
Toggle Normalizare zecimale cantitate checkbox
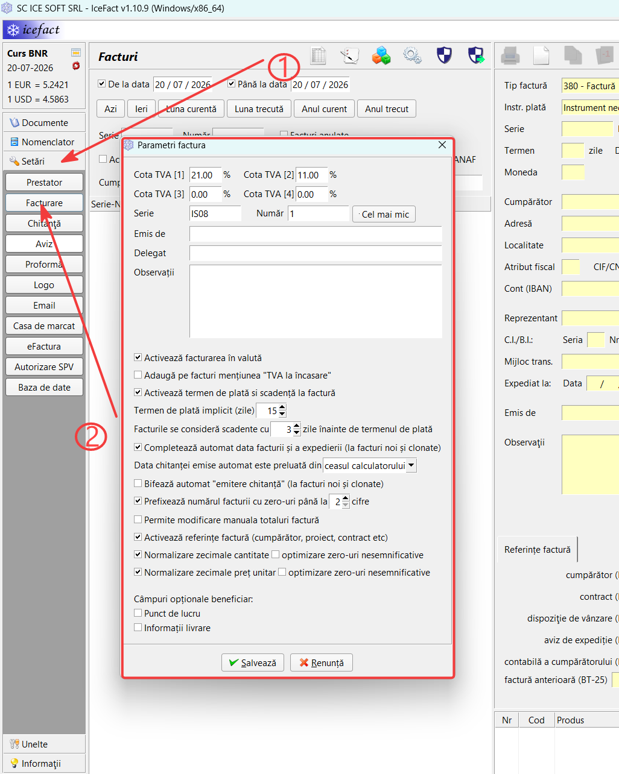138,555
